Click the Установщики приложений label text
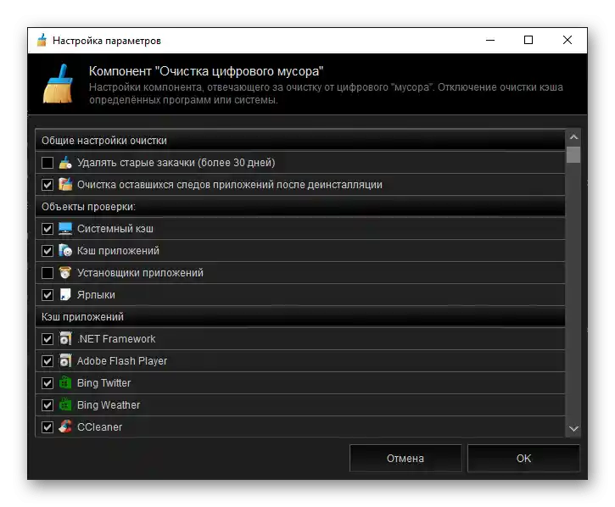This screenshot has height=507, width=615. 140,272
